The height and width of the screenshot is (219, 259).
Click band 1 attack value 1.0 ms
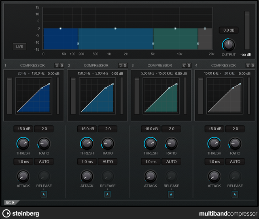coord(23,161)
